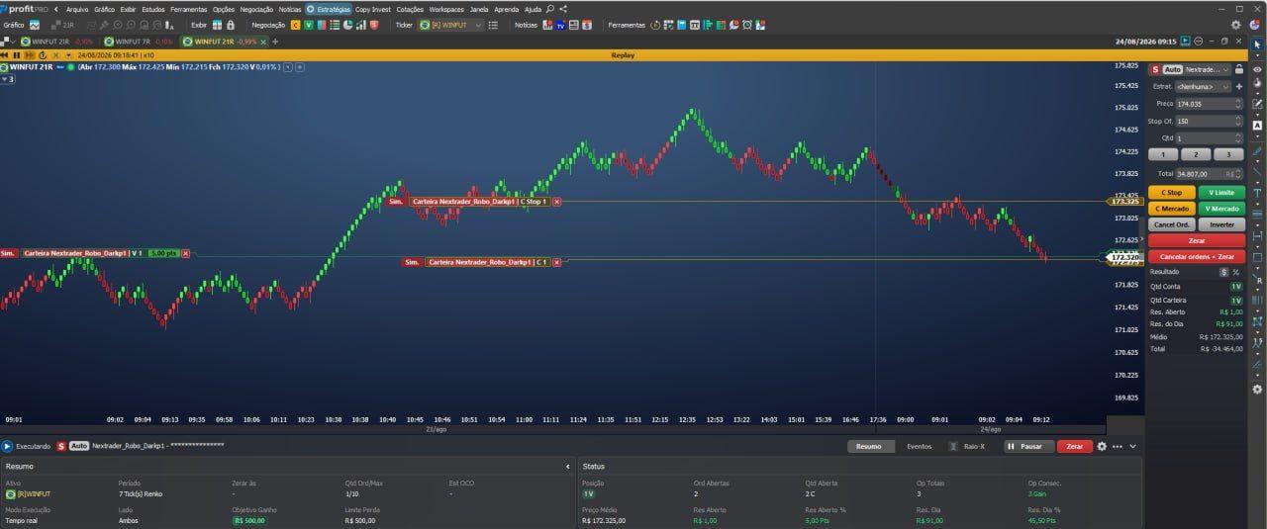
Task: Click the red Zerar button in the strategy bar
Action: point(1075,447)
